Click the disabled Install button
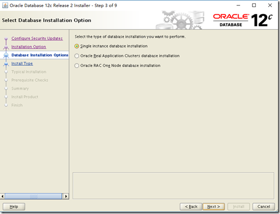Viewport: 280px width, 214px height. click(239, 207)
